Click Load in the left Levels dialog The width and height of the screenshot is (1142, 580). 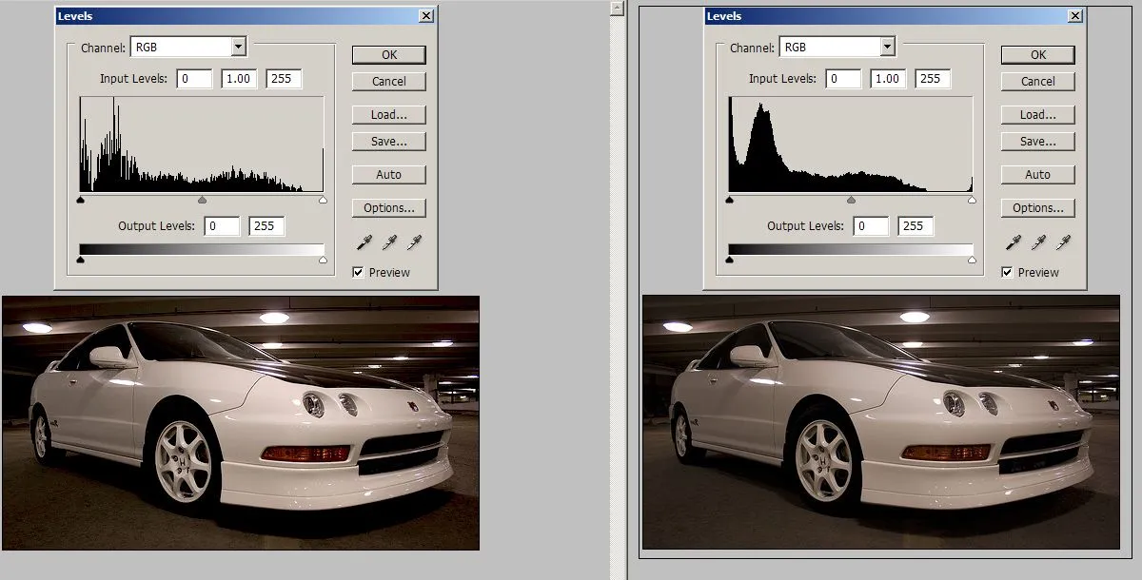[x=387, y=114]
